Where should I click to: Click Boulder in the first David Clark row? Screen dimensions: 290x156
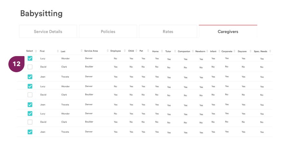(89, 67)
